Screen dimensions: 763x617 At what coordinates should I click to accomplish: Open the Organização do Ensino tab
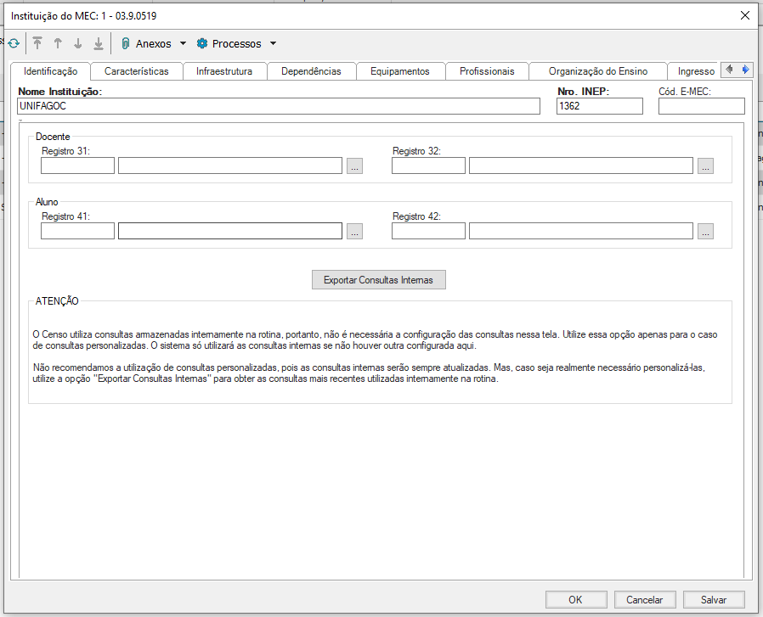[597, 71]
